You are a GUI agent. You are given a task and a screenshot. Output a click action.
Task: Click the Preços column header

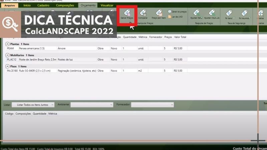[x=168, y=37]
